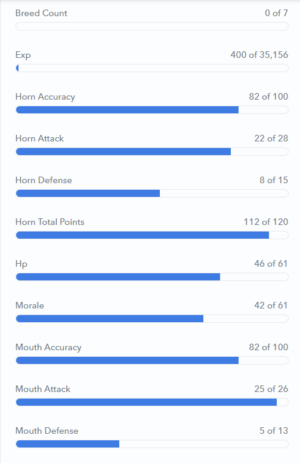
Task: Select the Mouth Defense label
Action: [47, 431]
